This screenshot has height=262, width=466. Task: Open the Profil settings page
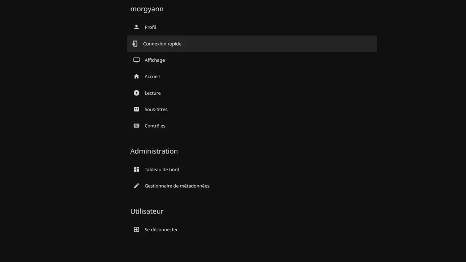click(150, 27)
